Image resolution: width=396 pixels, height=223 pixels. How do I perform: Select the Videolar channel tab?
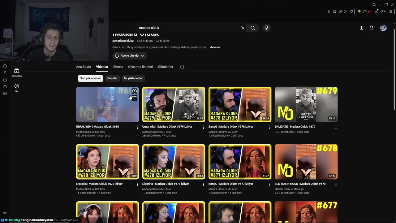click(102, 67)
